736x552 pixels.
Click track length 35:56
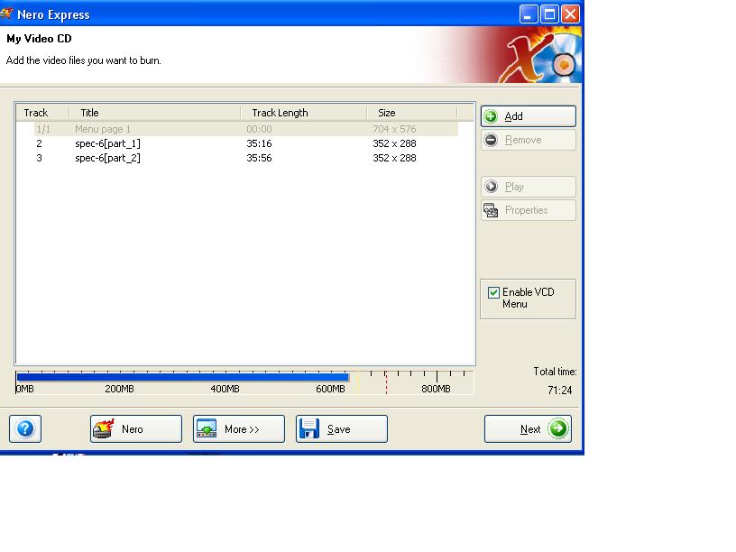coord(259,158)
